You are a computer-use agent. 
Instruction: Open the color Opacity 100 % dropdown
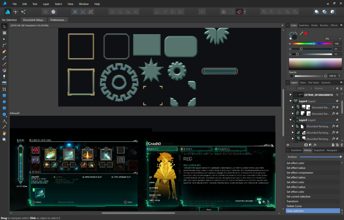(339, 76)
